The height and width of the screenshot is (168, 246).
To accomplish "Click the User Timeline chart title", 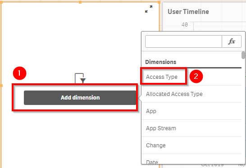I will point(188,12).
